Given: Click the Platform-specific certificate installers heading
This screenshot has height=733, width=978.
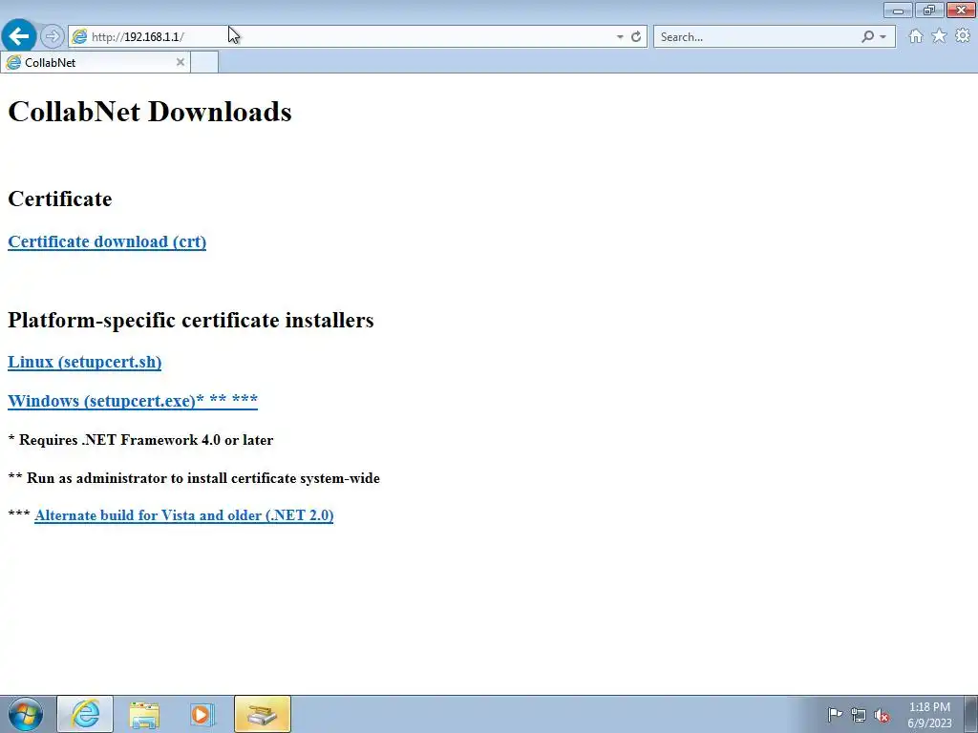Looking at the screenshot, I should [x=191, y=320].
